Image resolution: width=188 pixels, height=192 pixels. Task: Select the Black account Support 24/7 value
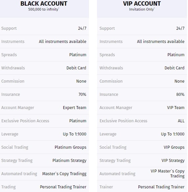[x=82, y=28]
